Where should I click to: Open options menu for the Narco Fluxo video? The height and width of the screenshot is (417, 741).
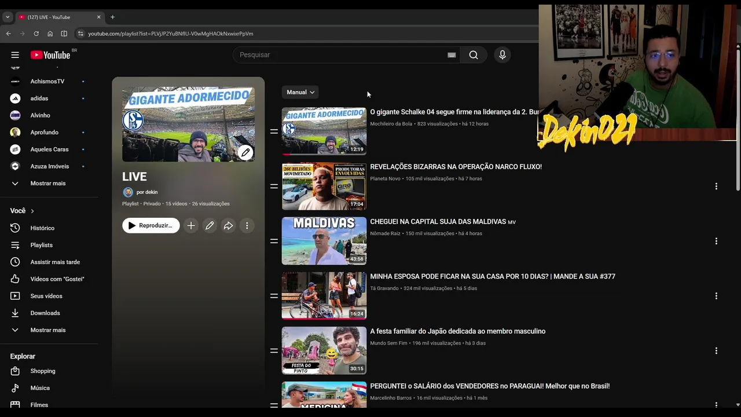716,186
